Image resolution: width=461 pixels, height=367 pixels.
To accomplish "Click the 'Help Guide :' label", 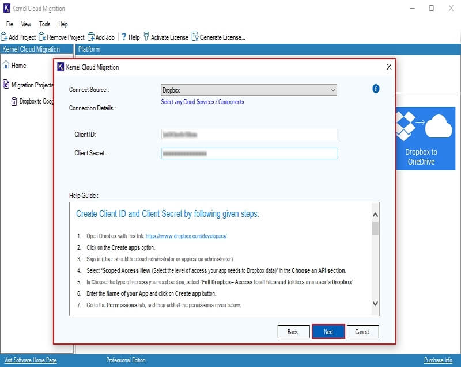I will (x=84, y=196).
